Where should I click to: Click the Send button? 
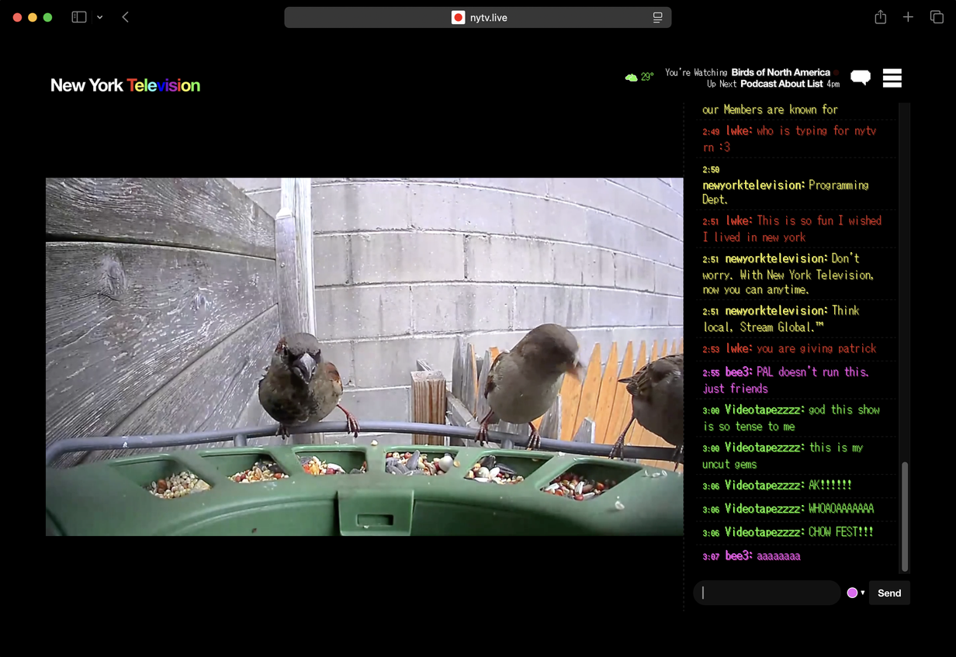pos(889,592)
